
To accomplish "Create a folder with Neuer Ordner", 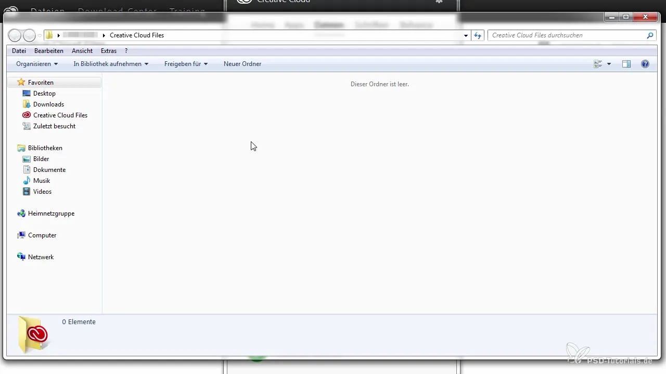I will [242, 64].
